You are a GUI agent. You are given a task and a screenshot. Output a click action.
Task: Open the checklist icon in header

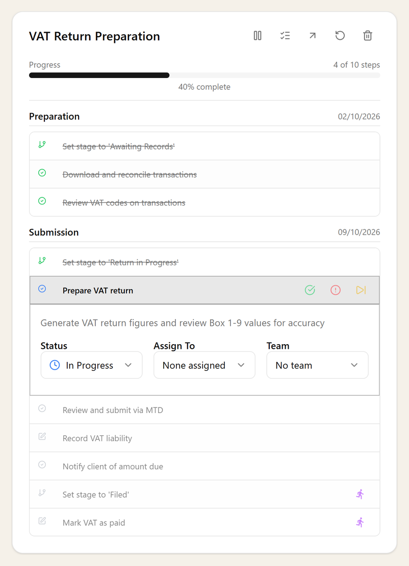(x=285, y=36)
